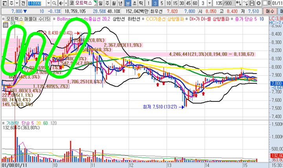
Task: Click the 01/11 date field
Action: [277, 3]
